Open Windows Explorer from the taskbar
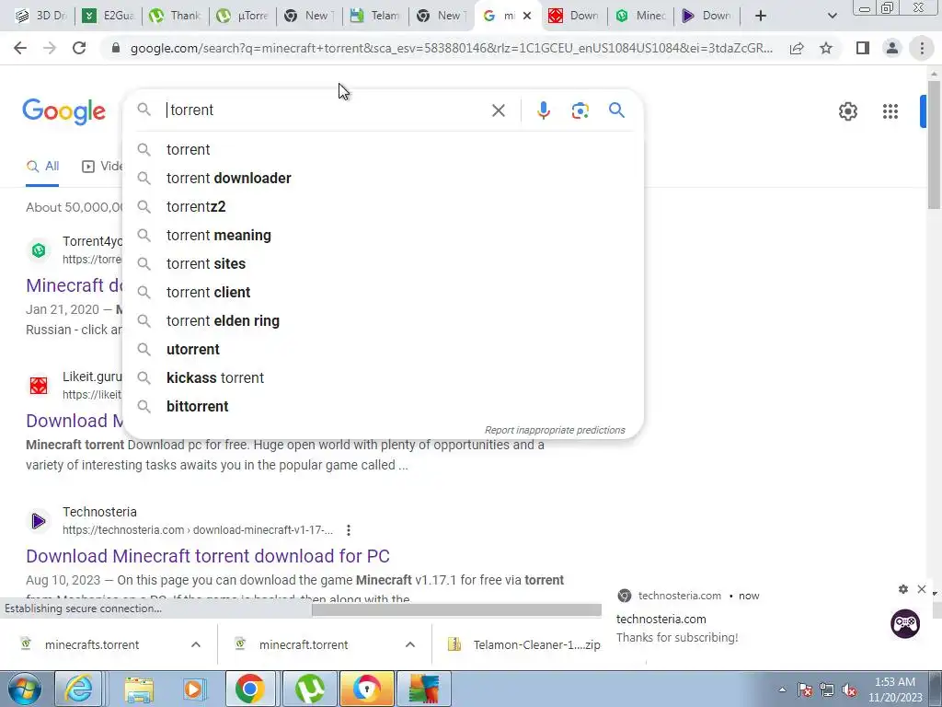The image size is (942, 707). [139, 689]
